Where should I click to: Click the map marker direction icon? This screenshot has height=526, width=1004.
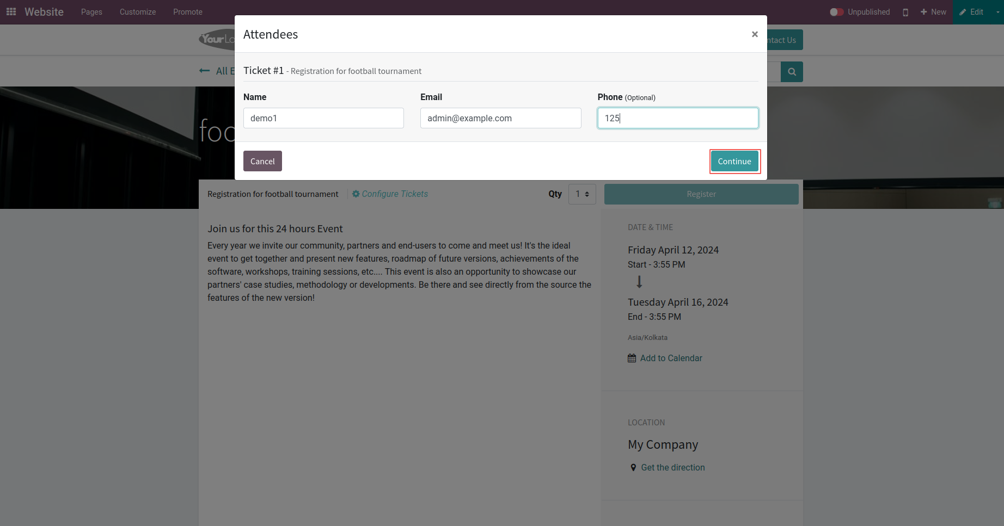point(633,467)
